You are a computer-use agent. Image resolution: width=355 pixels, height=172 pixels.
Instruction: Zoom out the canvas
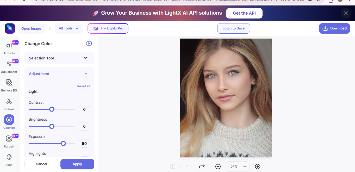click(218, 166)
